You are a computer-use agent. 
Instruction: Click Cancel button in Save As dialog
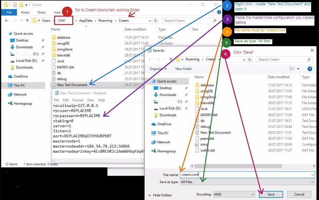tap(299, 194)
